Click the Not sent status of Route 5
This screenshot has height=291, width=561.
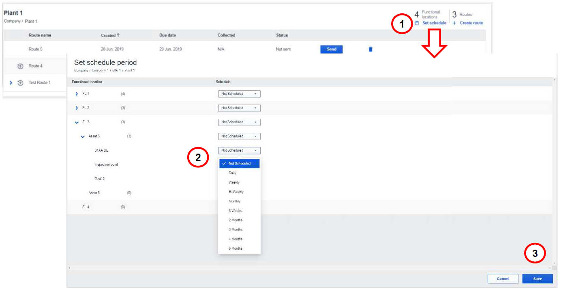pyautogui.click(x=283, y=49)
